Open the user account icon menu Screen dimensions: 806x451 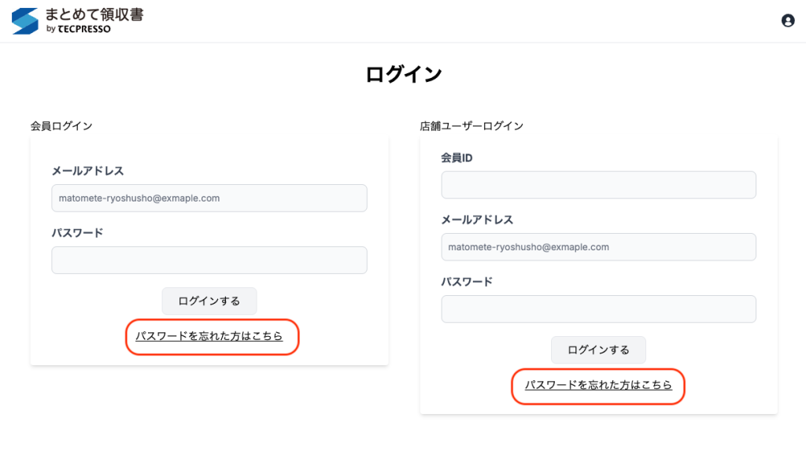787,20
